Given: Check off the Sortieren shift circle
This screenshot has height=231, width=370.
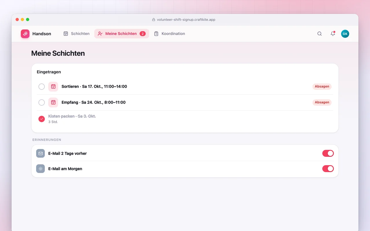Looking at the screenshot, I should click(42, 87).
